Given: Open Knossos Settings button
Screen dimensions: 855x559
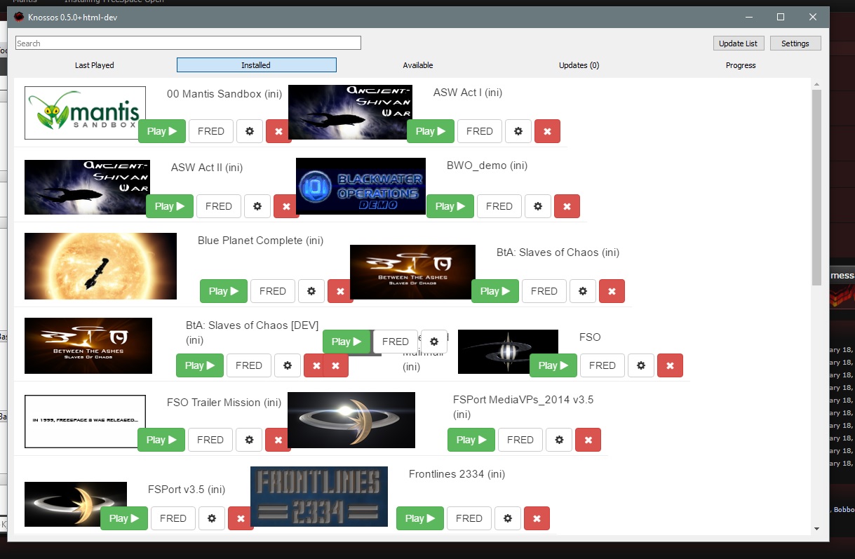Looking at the screenshot, I should click(795, 43).
